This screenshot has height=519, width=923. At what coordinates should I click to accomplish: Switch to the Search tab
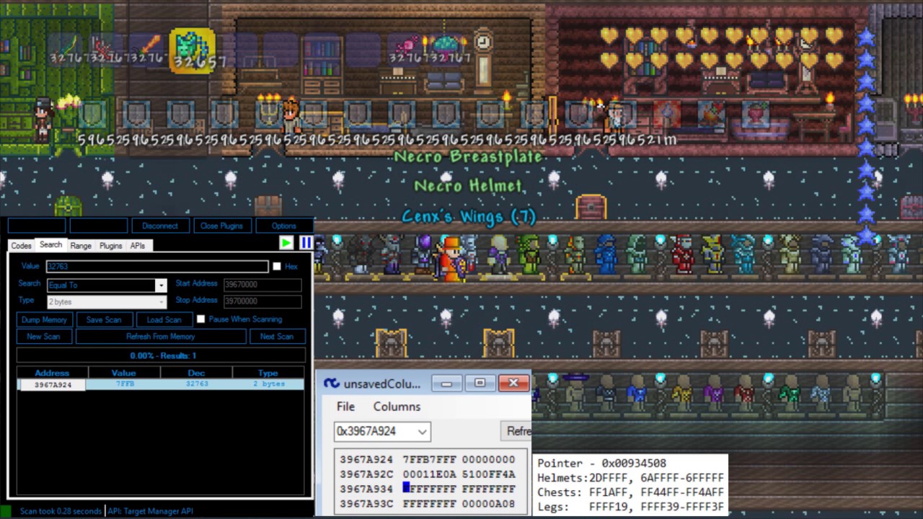(x=50, y=245)
